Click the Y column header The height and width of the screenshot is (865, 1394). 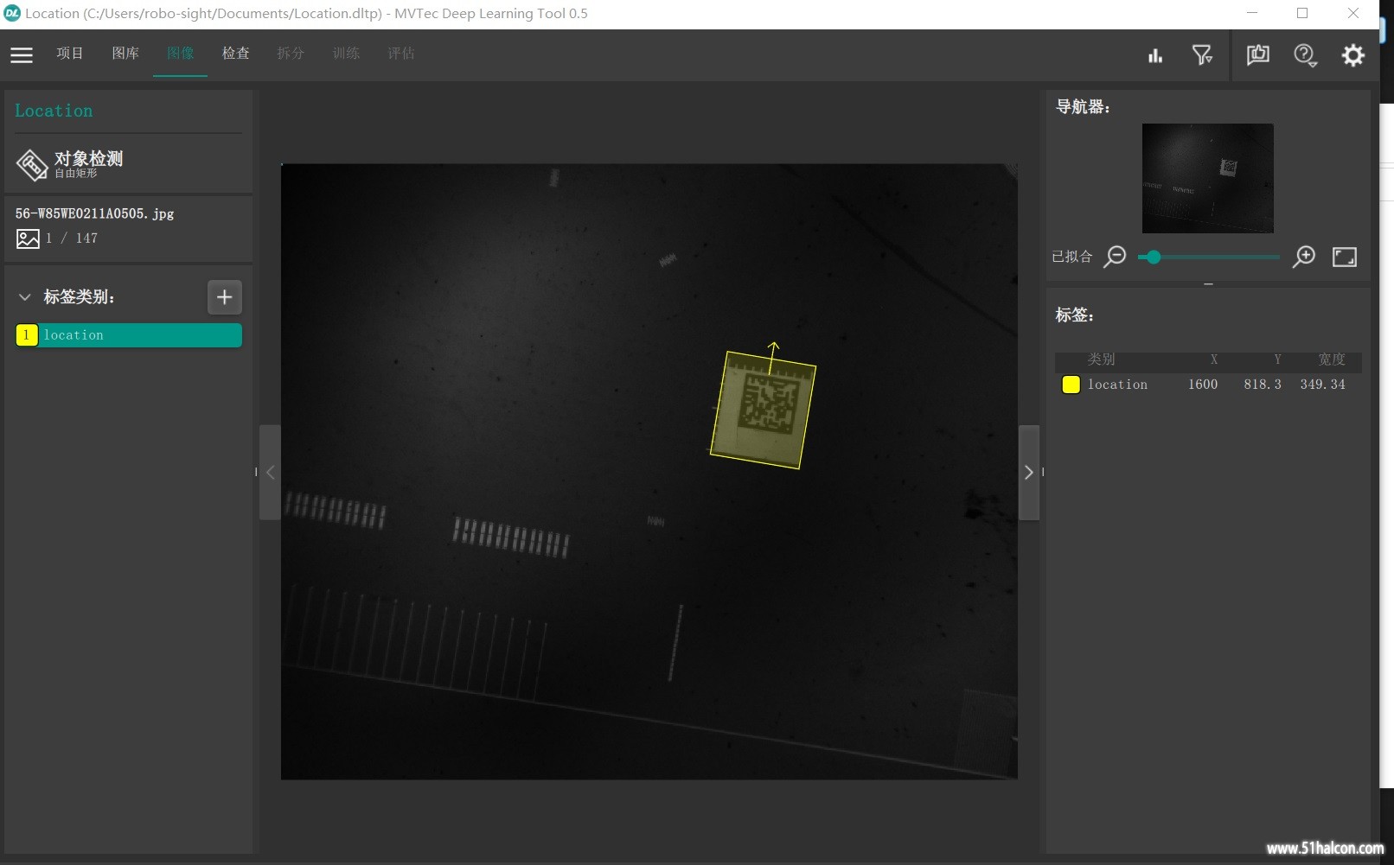1277,359
